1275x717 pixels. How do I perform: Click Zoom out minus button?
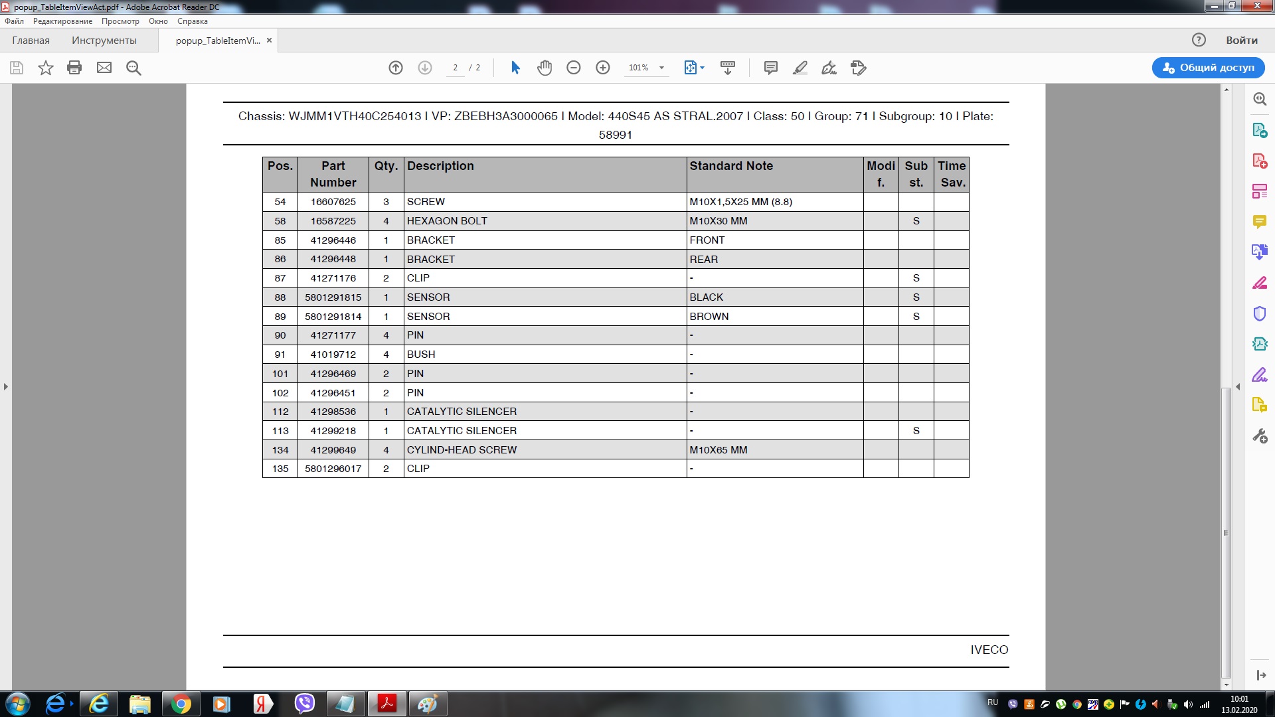pyautogui.click(x=574, y=68)
